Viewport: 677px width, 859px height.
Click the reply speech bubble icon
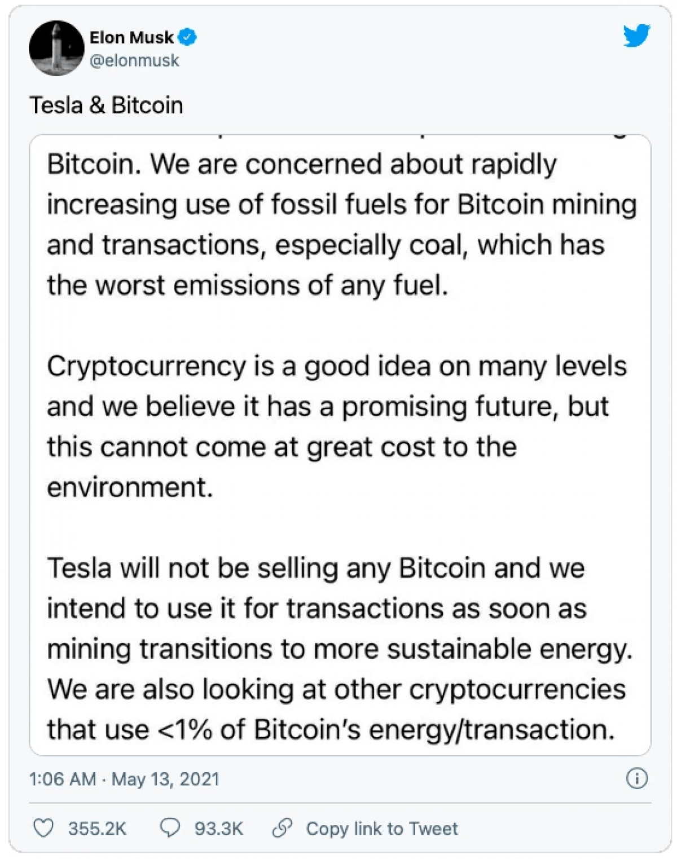(x=170, y=828)
